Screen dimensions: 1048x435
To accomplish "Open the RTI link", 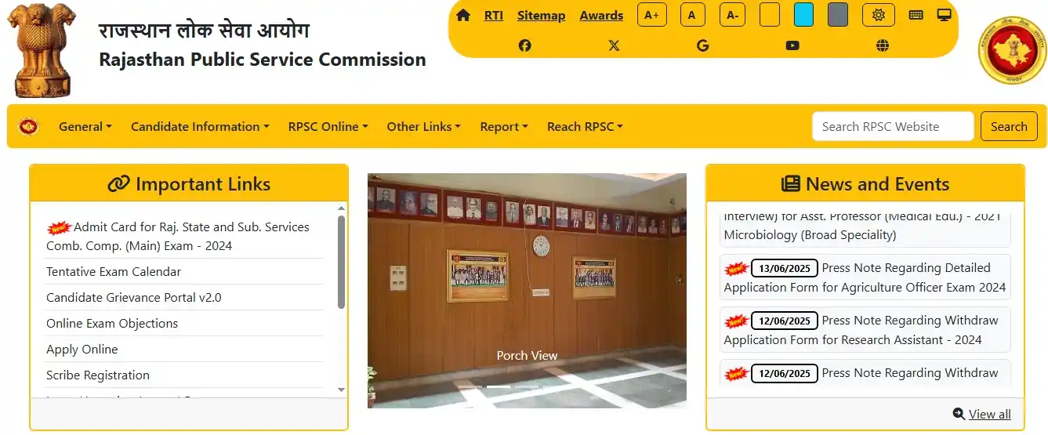I will [x=494, y=16].
